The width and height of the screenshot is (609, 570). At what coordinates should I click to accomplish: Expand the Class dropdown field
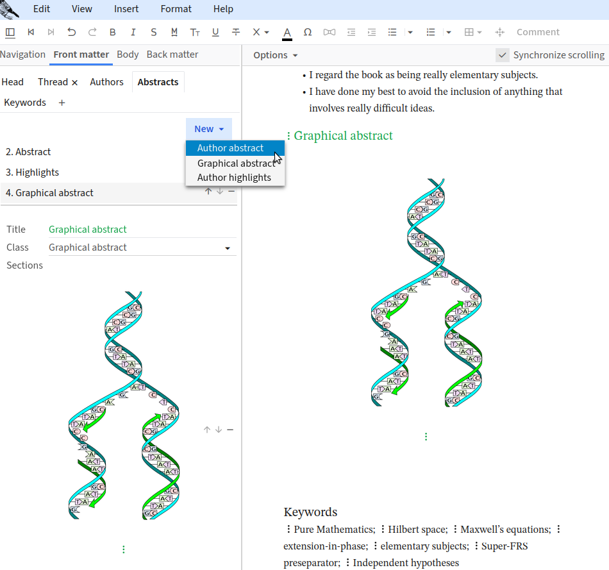(227, 248)
